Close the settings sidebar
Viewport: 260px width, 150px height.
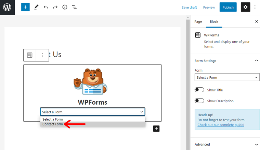[256, 21]
